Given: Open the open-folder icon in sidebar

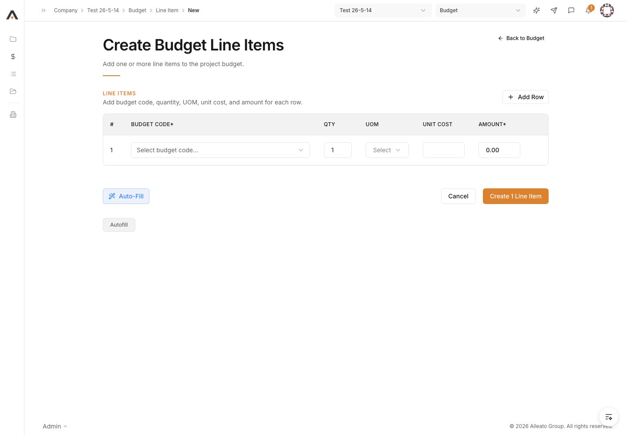Looking at the screenshot, I should click(13, 91).
